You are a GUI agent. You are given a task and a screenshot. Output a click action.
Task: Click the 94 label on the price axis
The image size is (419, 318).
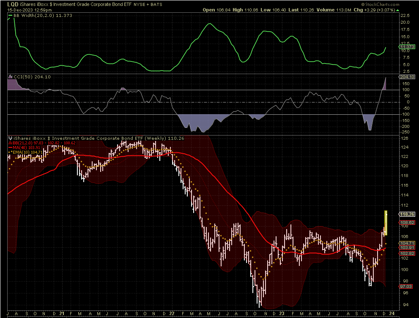coord(405,304)
